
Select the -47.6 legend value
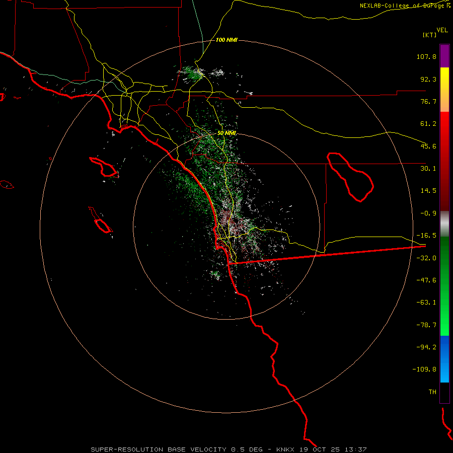click(x=426, y=280)
